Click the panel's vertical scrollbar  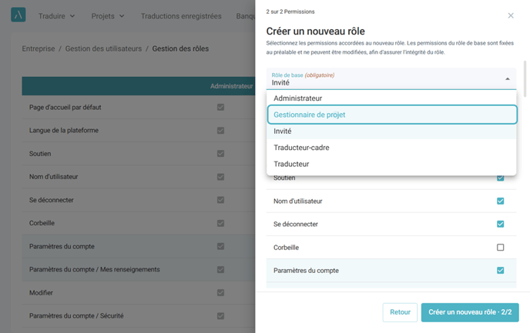coord(525,78)
